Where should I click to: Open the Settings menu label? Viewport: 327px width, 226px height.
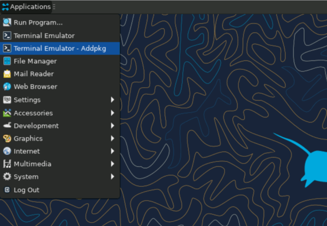click(x=27, y=100)
